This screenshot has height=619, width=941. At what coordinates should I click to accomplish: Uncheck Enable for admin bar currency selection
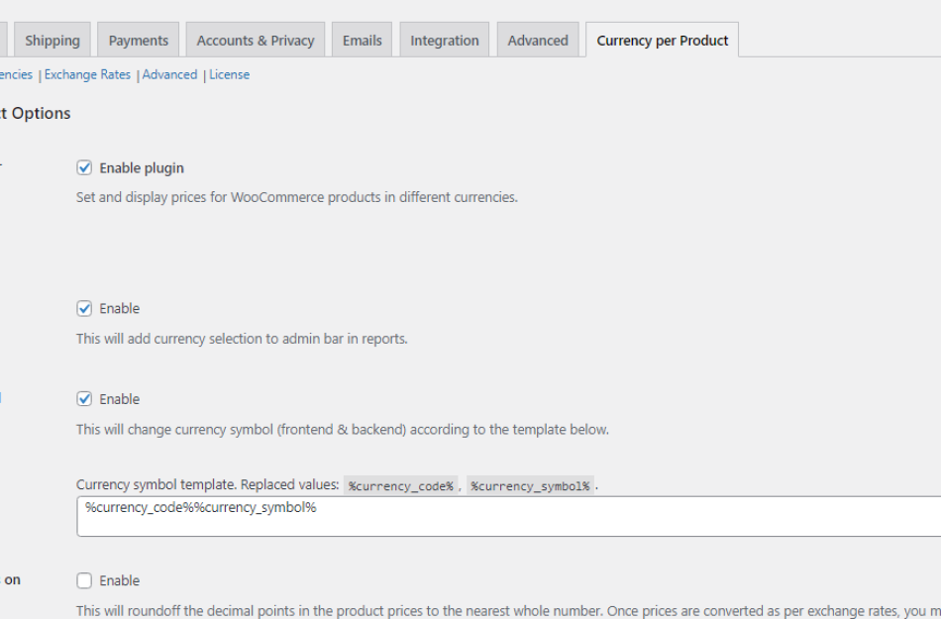coord(85,308)
